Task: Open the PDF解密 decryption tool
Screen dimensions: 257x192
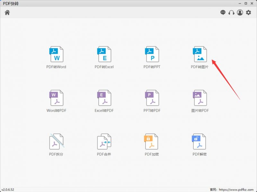Action: [199, 141]
